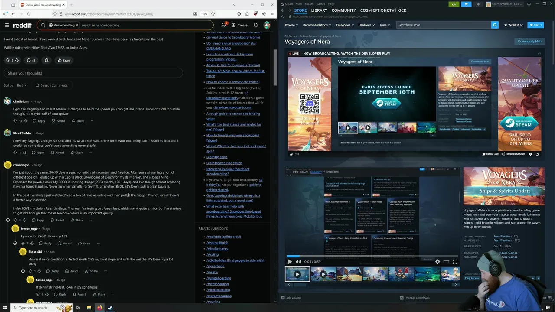The image size is (555, 312).
Task: Collapse rmanning55's comment thread
Action: pyautogui.click(x=7, y=220)
